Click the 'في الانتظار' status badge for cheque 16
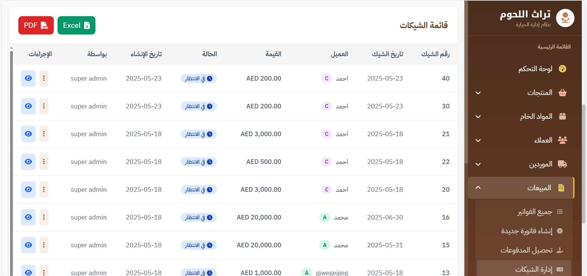Viewport: 587px width, 276px height. point(199,217)
